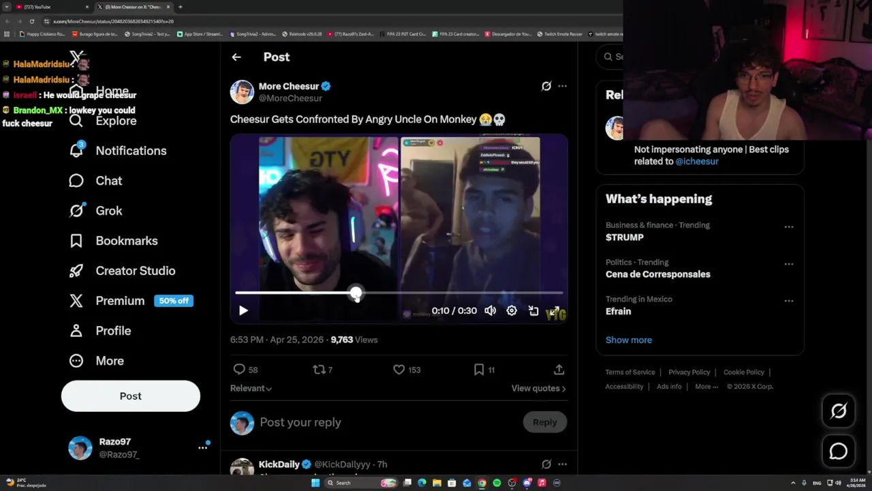
Task: Open more options for $TRUMP trend
Action: pyautogui.click(x=788, y=227)
